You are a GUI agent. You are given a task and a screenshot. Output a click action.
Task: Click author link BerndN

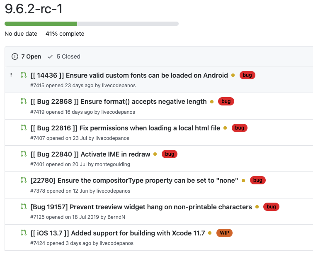click(116, 217)
